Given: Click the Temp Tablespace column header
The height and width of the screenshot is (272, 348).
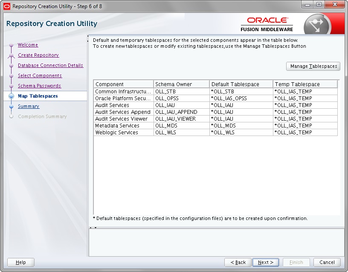Looking at the screenshot, I should 305,84.
